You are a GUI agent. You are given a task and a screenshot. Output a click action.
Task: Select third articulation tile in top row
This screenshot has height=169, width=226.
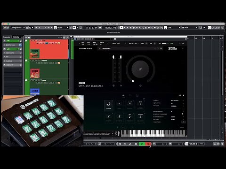tap(129, 105)
